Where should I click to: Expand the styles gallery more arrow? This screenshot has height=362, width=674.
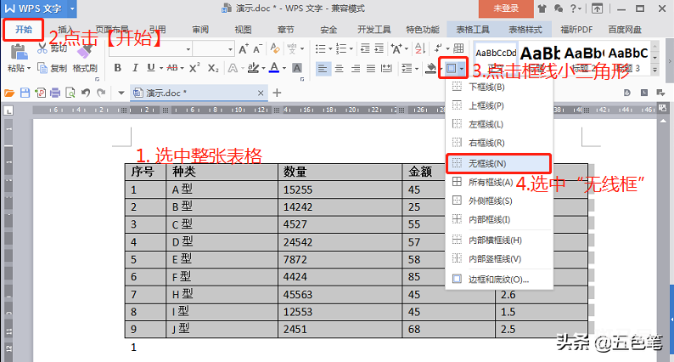(655, 70)
